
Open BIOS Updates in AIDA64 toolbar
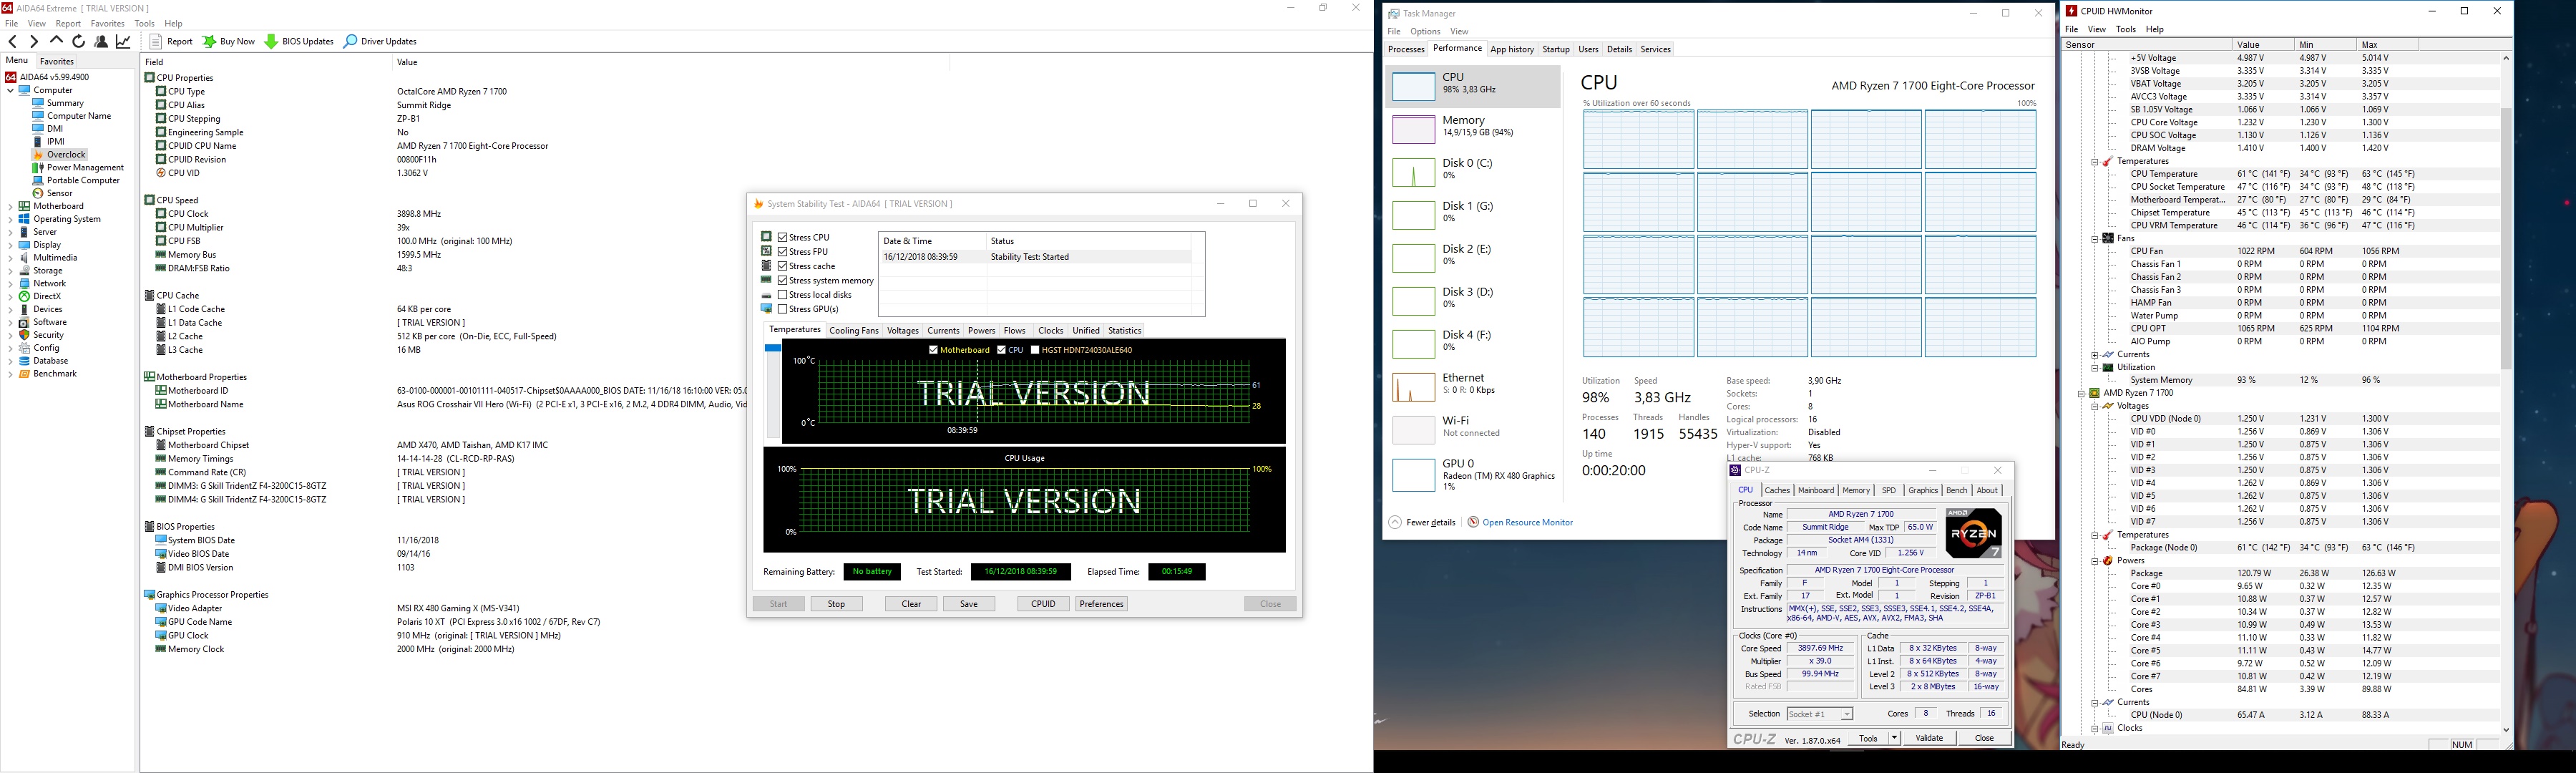(x=299, y=41)
